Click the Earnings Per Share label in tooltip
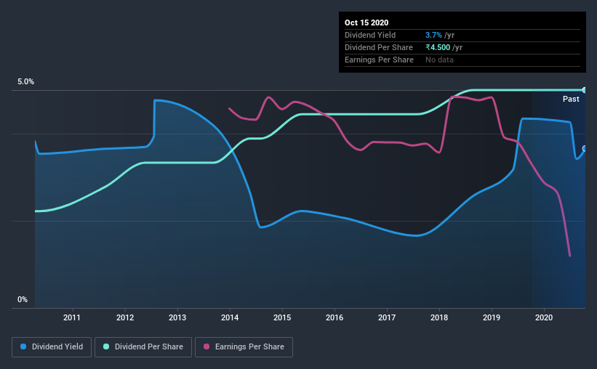The height and width of the screenshot is (369, 597). 379,60
